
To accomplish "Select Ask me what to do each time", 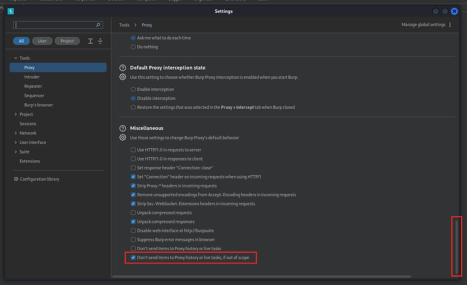I will tap(133, 38).
